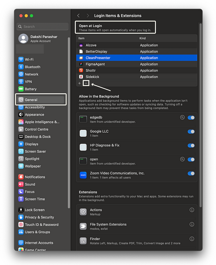Open Privacy & Security hand icon
The height and width of the screenshot is (265, 216).
21,217
